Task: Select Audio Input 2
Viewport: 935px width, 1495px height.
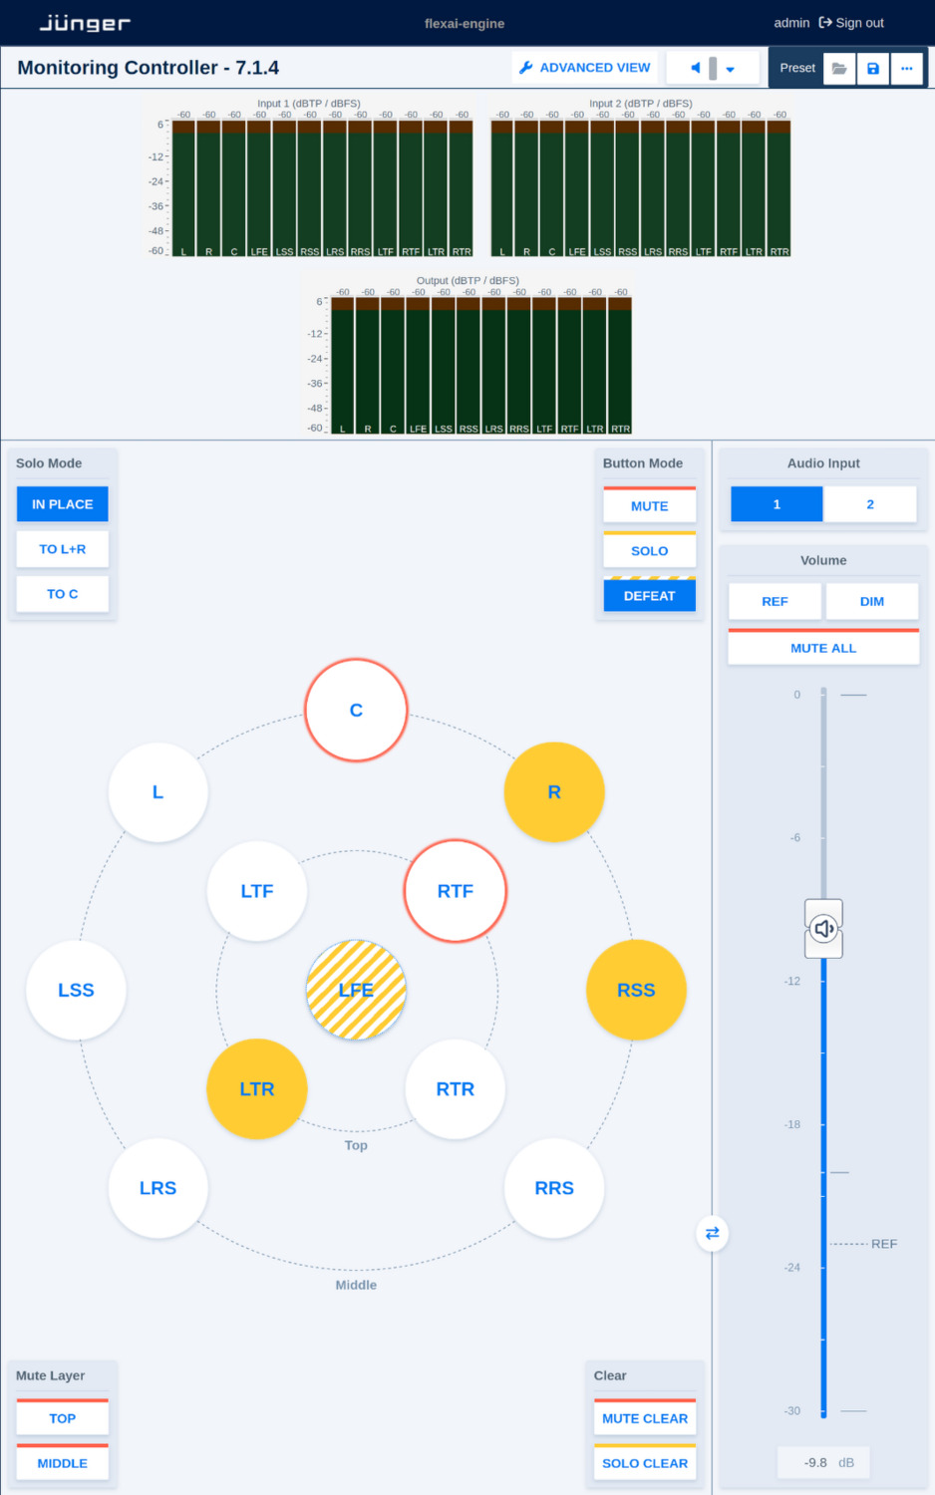Action: (870, 503)
